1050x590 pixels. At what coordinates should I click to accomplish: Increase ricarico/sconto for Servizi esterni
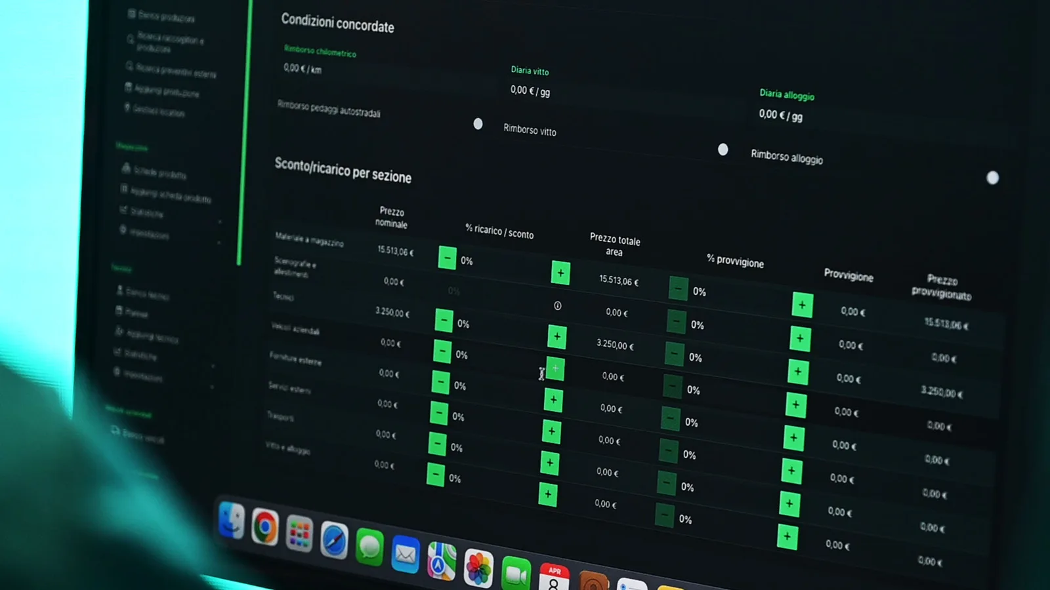551,431
